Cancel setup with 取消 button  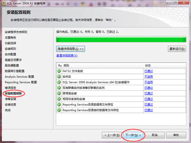(x=154, y=135)
